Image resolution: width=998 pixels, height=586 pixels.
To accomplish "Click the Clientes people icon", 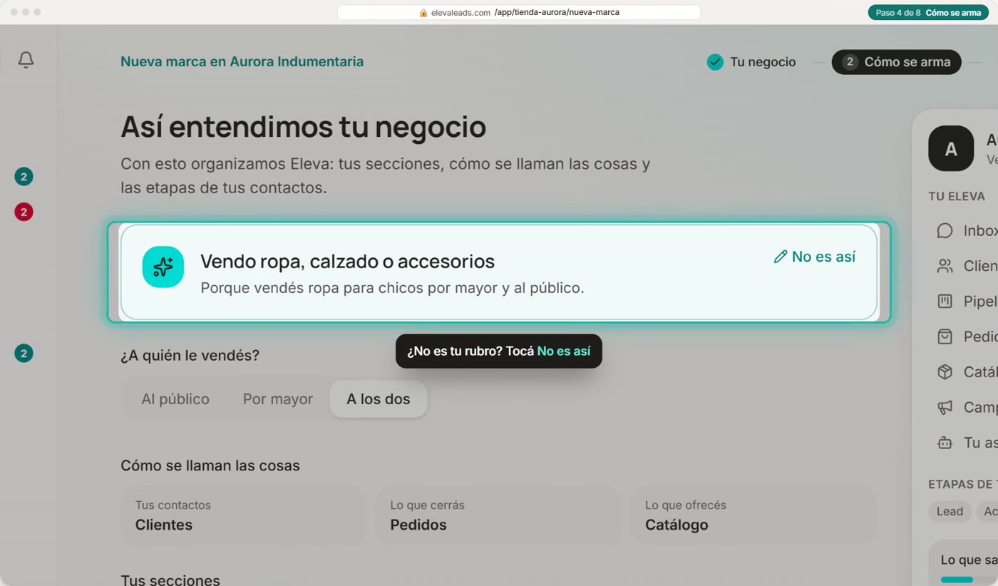I will pos(945,266).
